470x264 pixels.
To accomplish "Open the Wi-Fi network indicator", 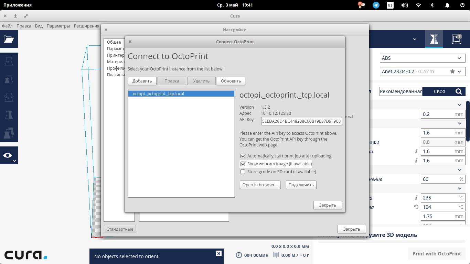I will coord(418,5).
